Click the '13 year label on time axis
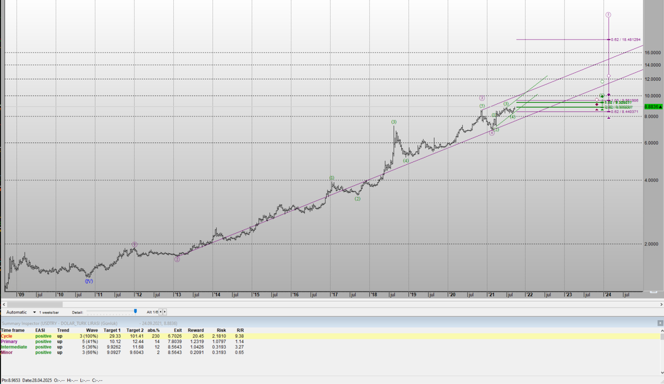664x384 pixels. 179,295
